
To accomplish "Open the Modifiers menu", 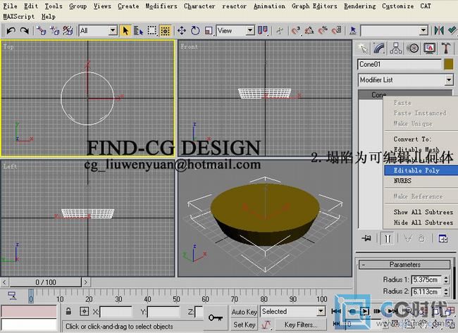I will [x=161, y=6].
